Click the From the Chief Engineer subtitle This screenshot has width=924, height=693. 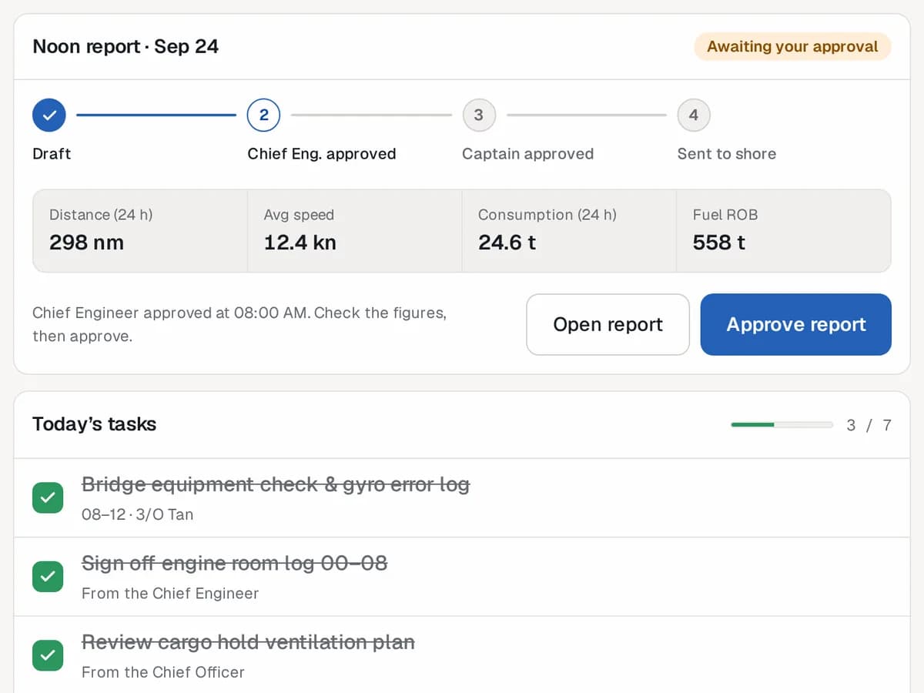click(x=170, y=593)
